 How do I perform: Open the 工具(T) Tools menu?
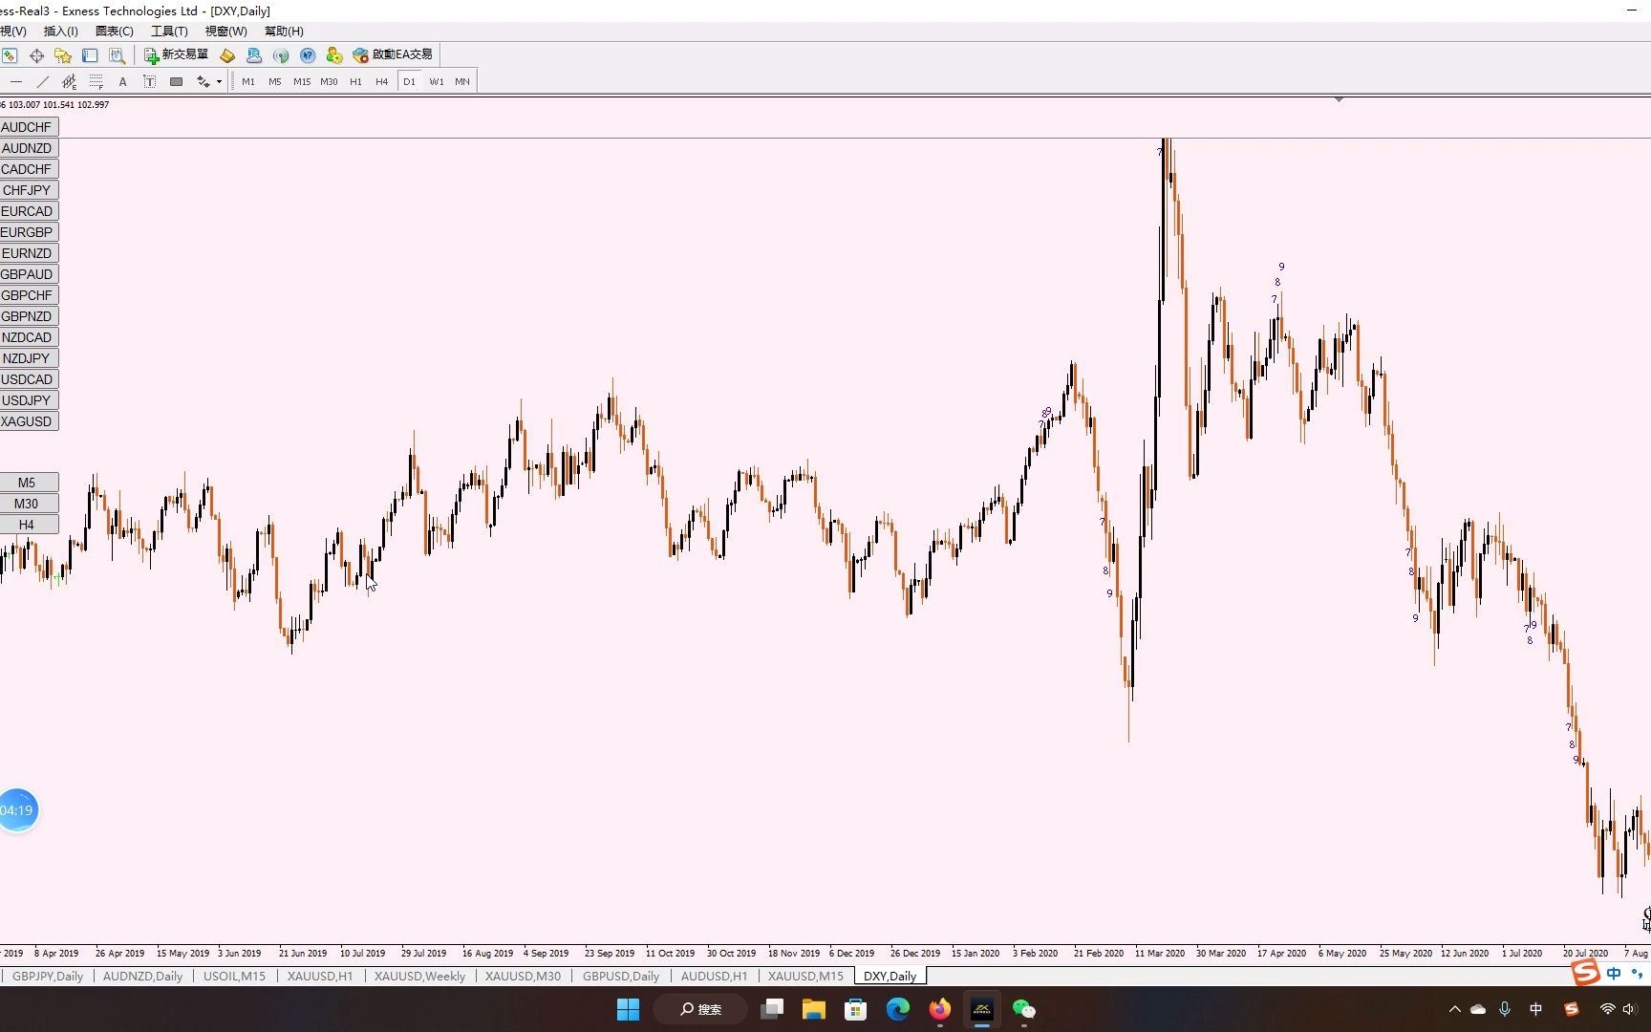coord(169,32)
